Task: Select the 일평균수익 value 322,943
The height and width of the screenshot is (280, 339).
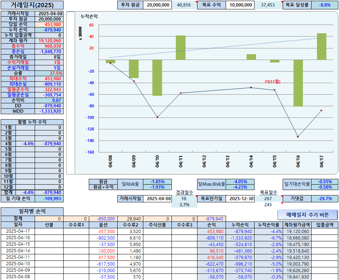Action: (x=49, y=89)
